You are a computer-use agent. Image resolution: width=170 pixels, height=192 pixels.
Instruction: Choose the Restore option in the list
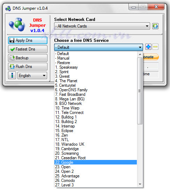(x=96, y=63)
